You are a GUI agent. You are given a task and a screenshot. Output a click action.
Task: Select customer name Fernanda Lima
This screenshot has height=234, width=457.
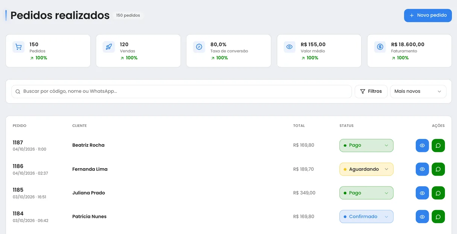pyautogui.click(x=90, y=169)
